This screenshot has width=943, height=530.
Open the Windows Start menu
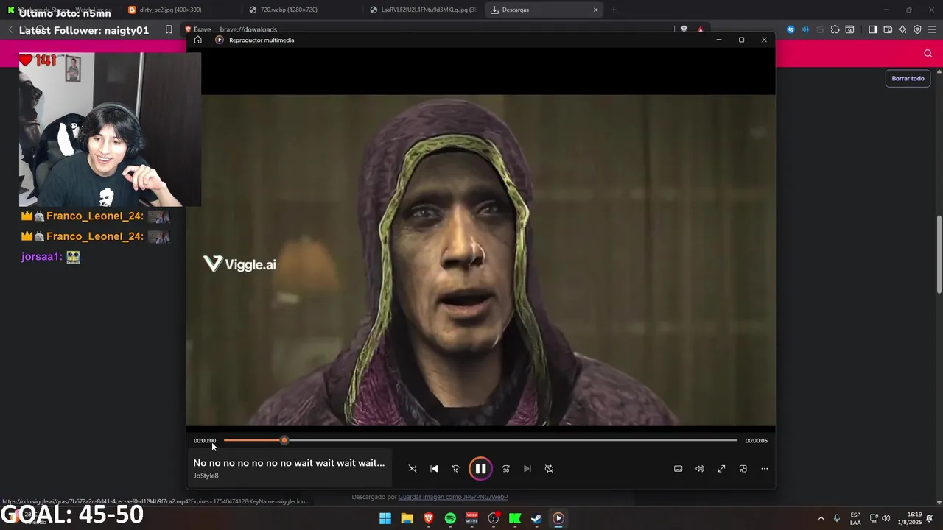385,518
